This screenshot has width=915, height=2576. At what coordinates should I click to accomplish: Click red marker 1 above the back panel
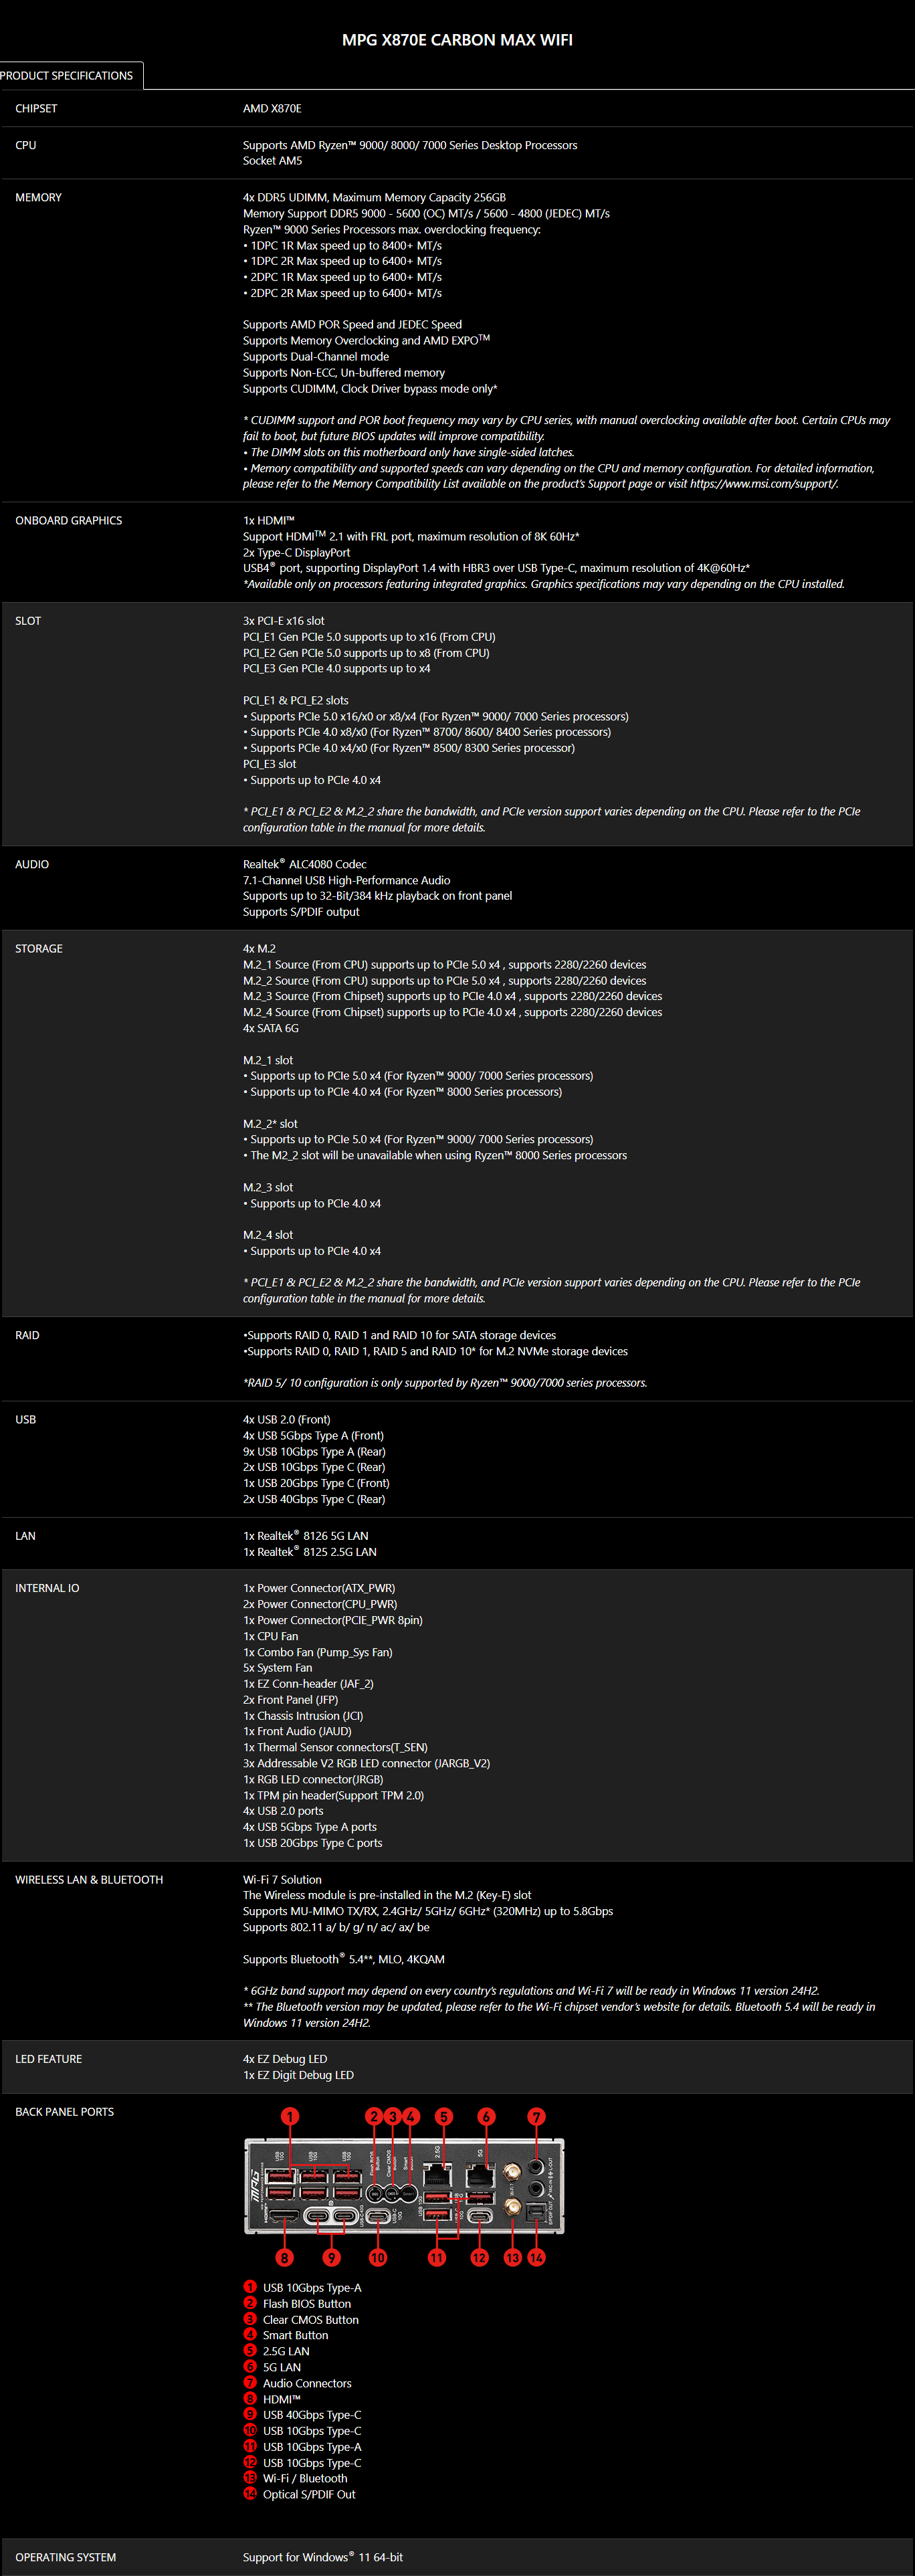pos(290,2116)
